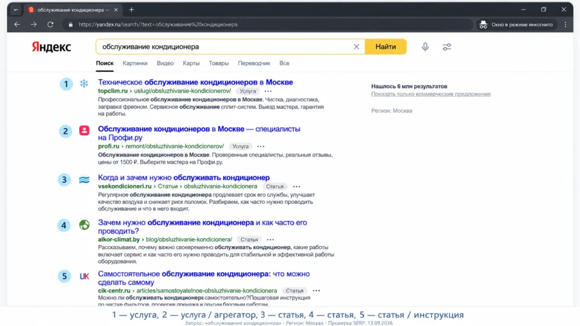Image resolution: width=580 pixels, height=326 pixels.
Task: Open the Профи.ру specialists result title
Action: pyautogui.click(x=199, y=133)
